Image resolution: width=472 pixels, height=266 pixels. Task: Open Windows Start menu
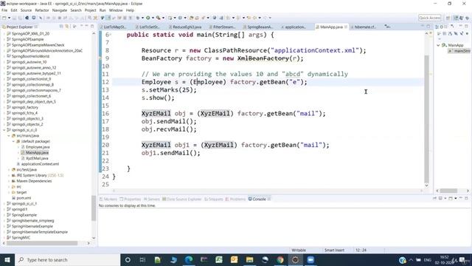7,259
